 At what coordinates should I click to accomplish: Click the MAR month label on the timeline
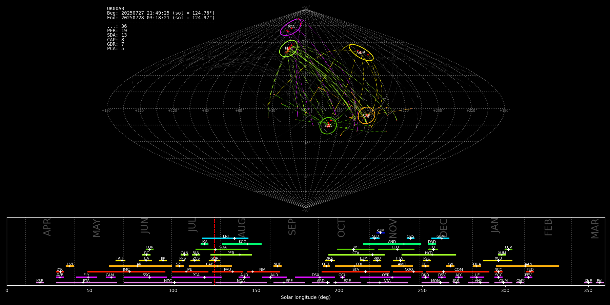pos(595,229)
